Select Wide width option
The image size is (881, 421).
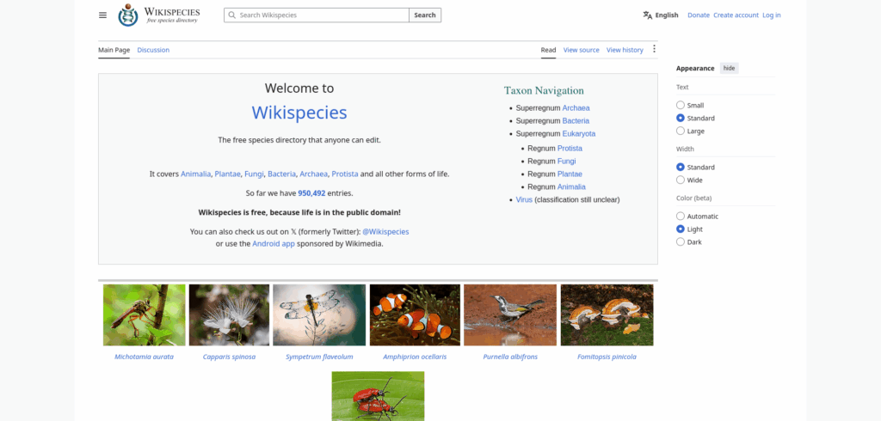(x=681, y=180)
